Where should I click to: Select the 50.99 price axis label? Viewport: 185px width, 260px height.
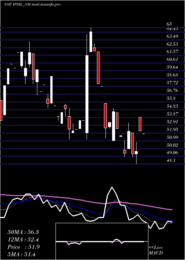(x=172, y=137)
